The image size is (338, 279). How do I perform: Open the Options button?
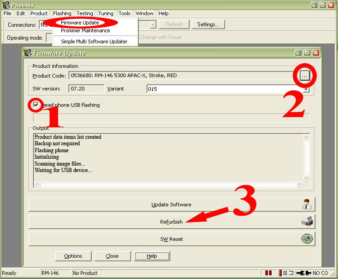tap(73, 256)
